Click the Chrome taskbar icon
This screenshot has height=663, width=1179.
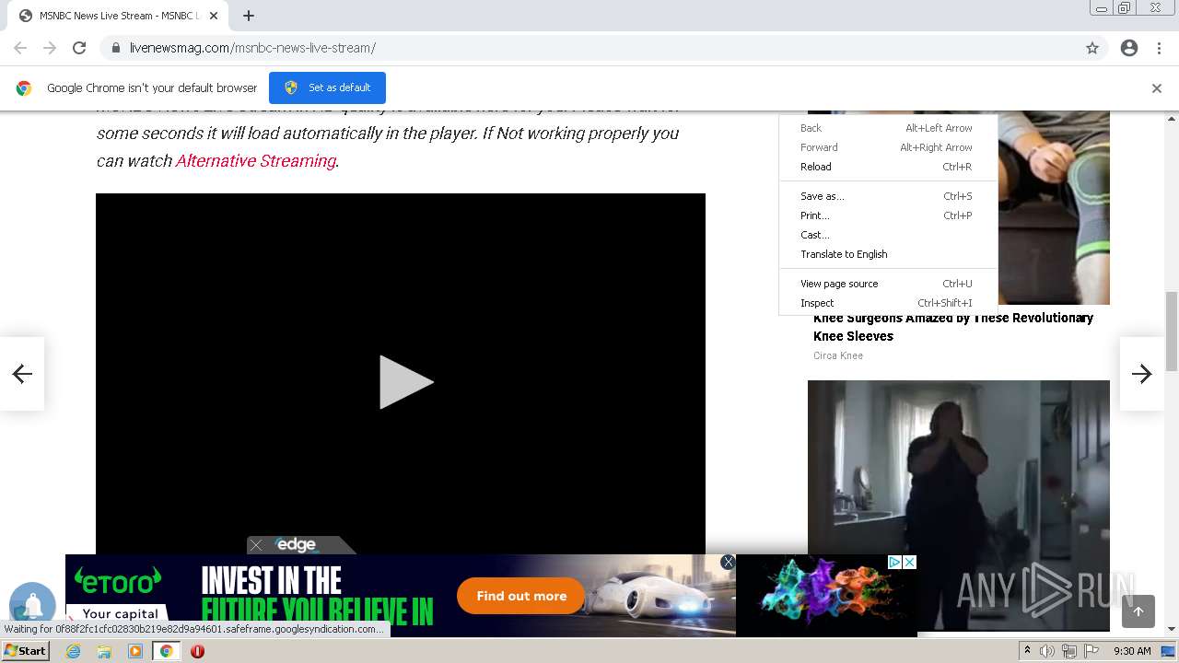click(x=167, y=651)
